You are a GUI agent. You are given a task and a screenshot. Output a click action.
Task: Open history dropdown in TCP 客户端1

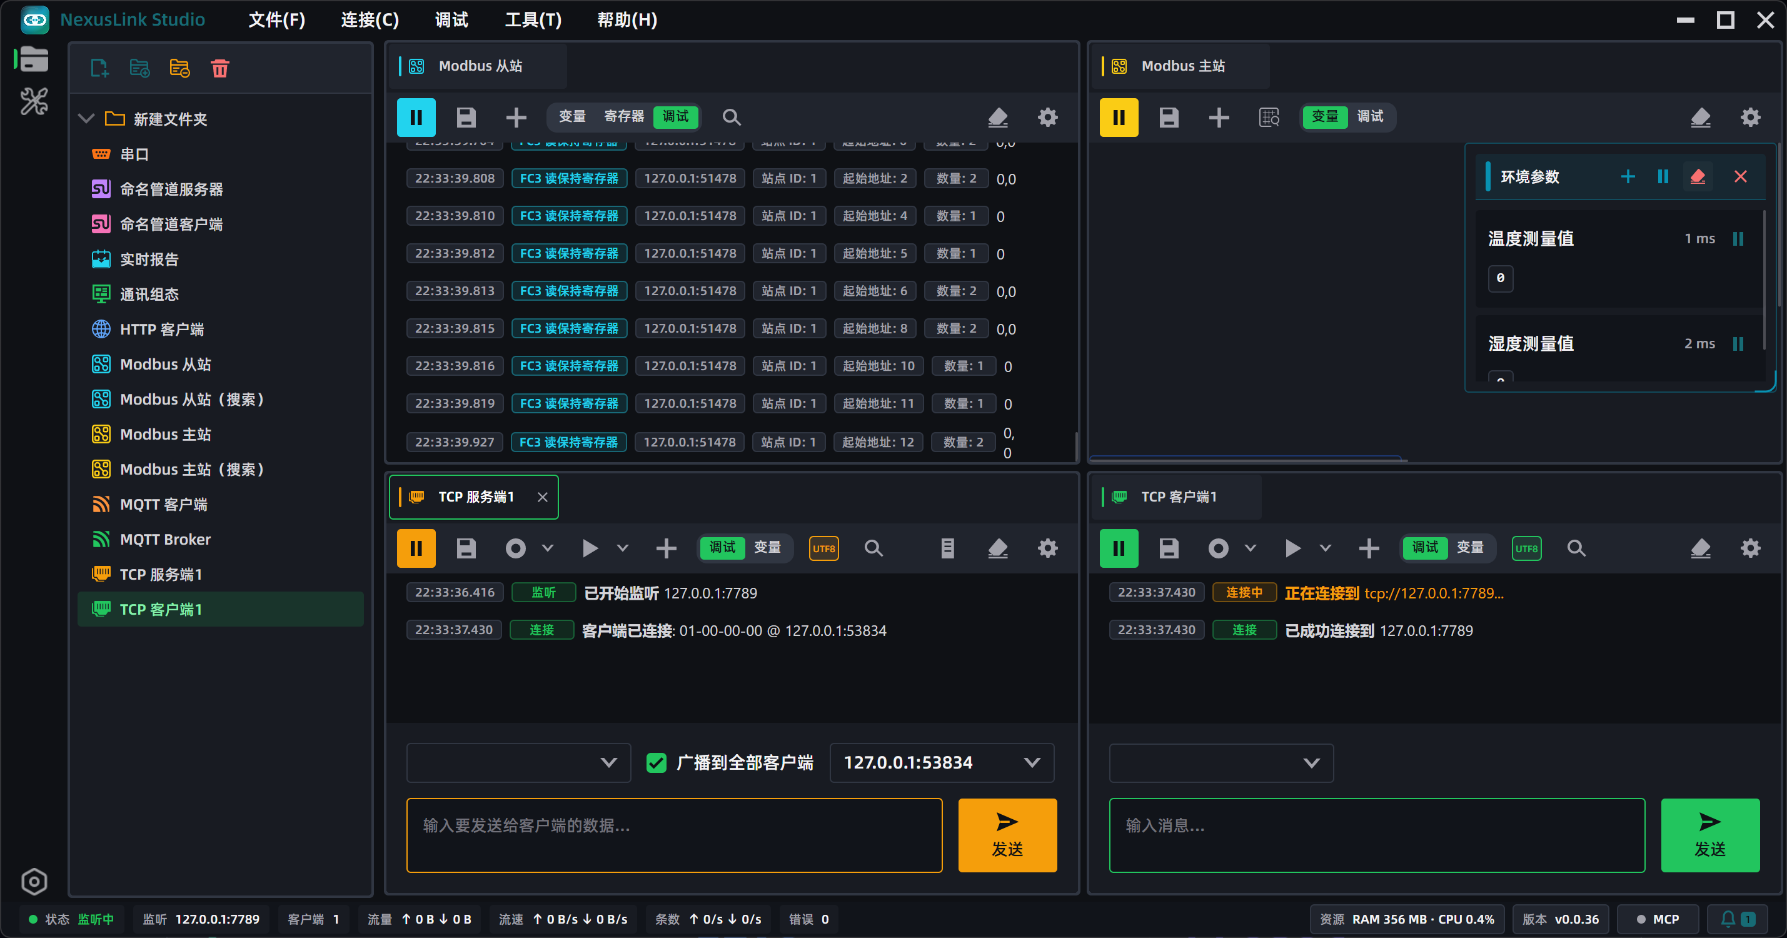click(1221, 762)
